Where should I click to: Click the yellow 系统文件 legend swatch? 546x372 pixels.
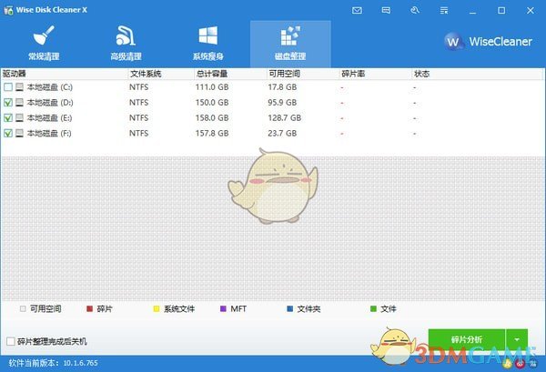tap(157, 308)
